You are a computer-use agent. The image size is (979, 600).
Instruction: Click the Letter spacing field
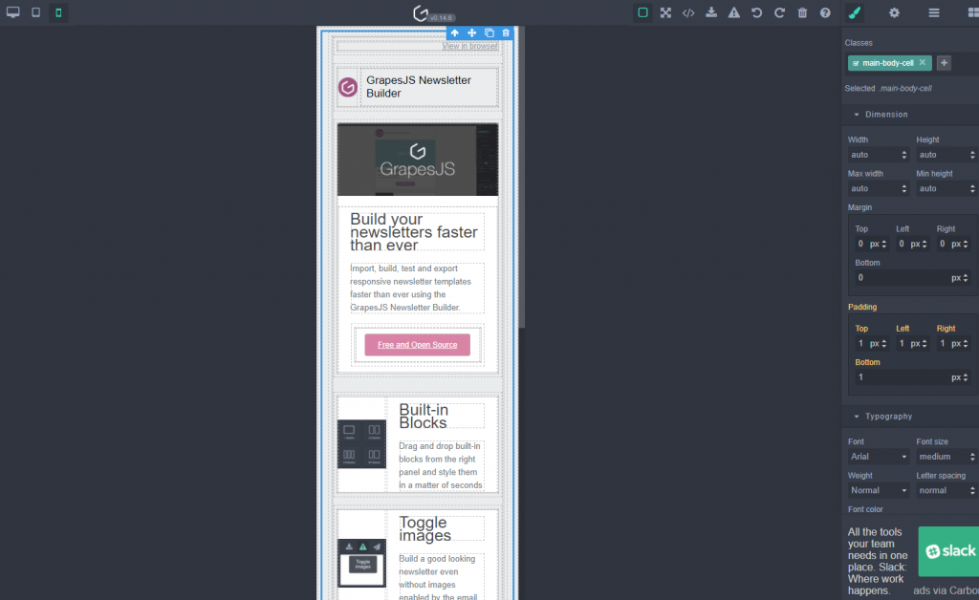pyautogui.click(x=946, y=490)
